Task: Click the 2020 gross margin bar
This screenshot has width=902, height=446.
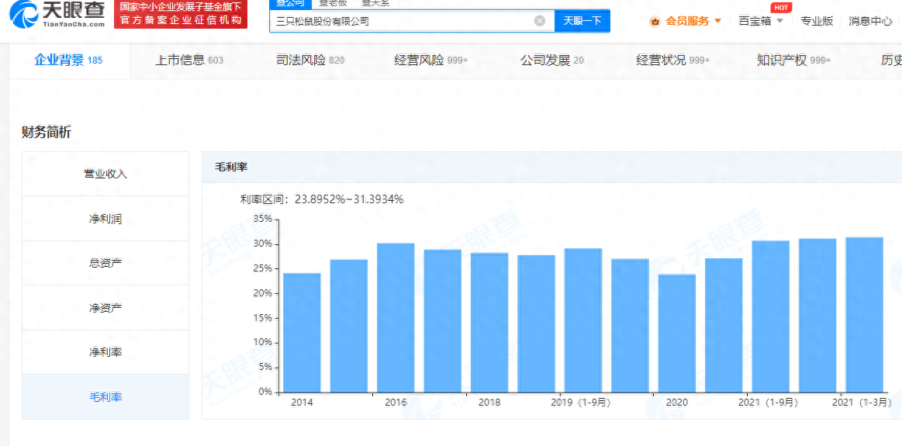Action: 677,334
